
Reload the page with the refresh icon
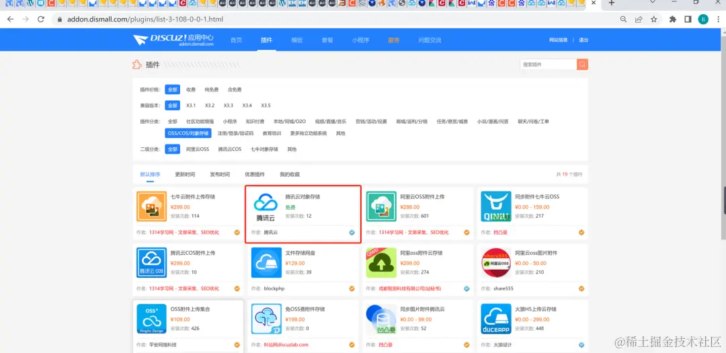pos(41,19)
